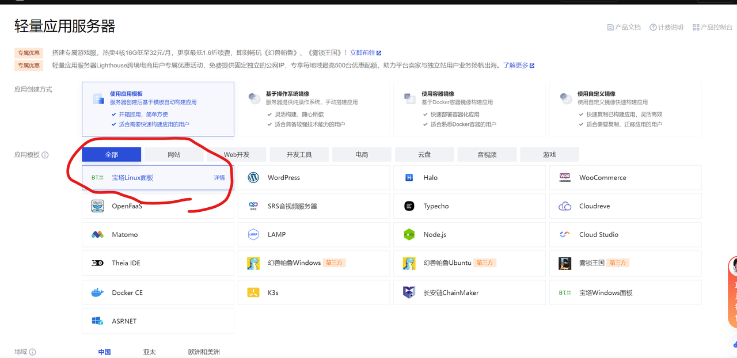Open the 计费说明 link
Screen dimensions: 737x358
coord(667,27)
